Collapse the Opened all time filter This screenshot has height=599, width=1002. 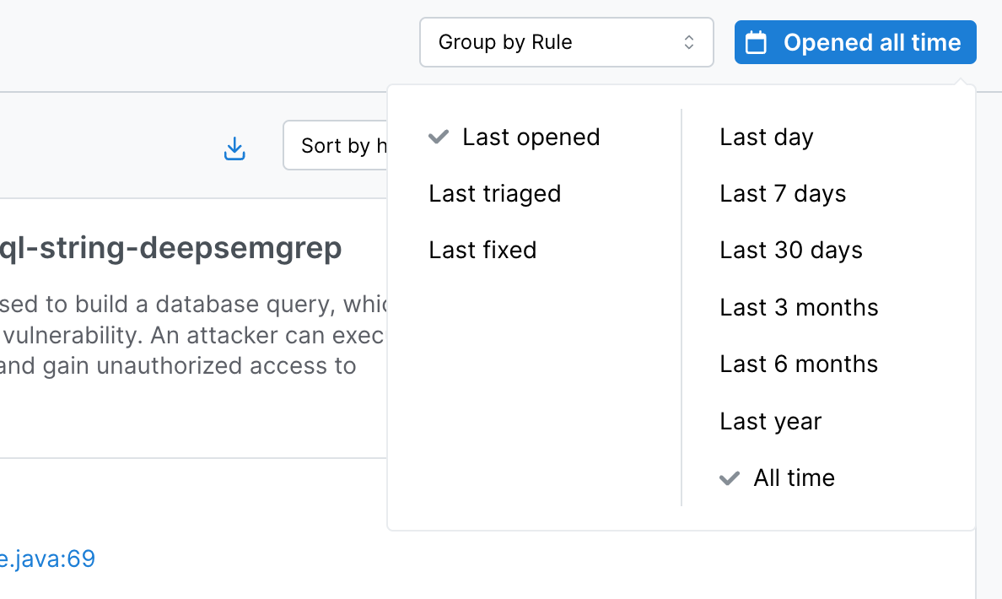tap(855, 42)
